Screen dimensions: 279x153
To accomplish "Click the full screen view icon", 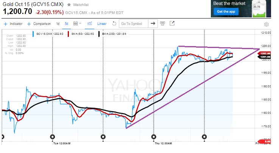I will pyautogui.click(x=163, y=23).
